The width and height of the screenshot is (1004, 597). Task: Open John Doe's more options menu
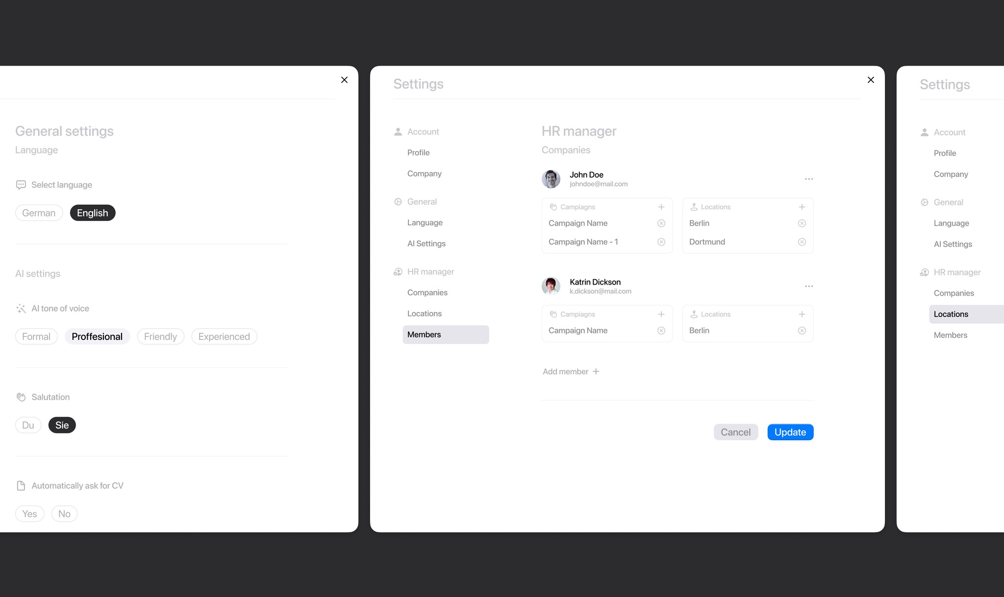coord(808,179)
